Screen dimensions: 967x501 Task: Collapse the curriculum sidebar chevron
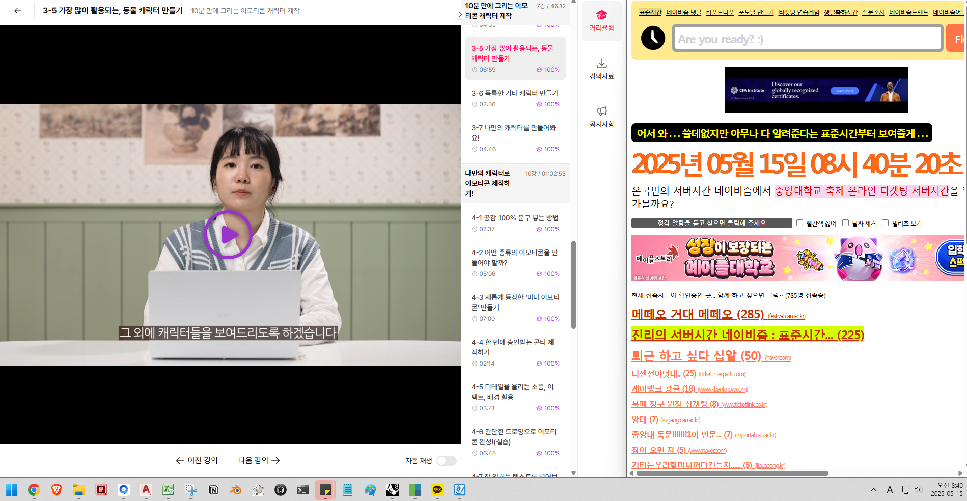point(460,14)
